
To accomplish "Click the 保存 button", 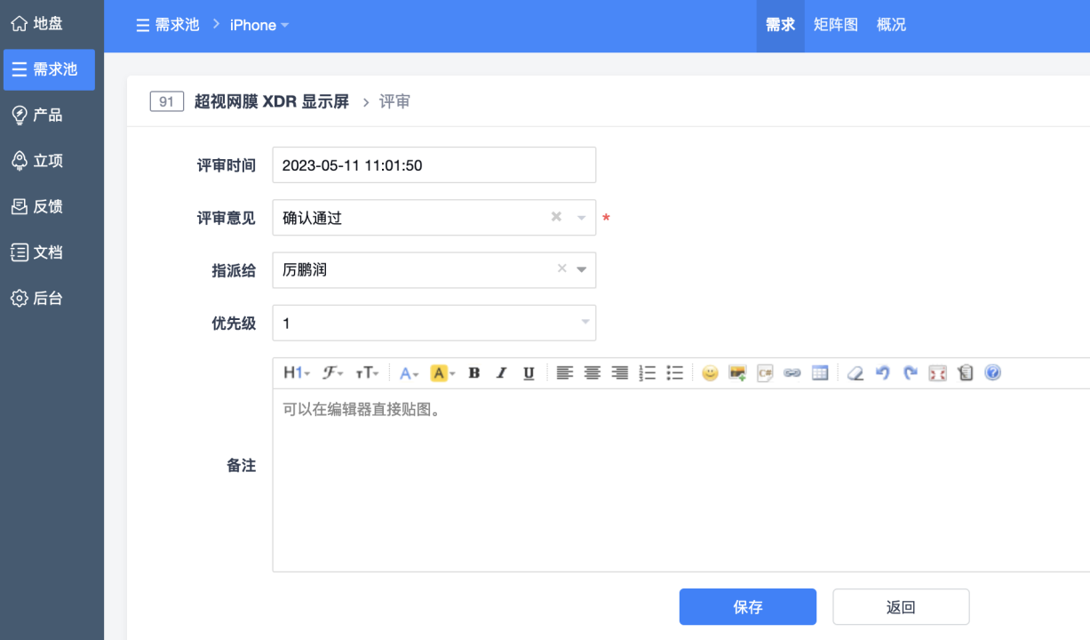I will tap(747, 607).
